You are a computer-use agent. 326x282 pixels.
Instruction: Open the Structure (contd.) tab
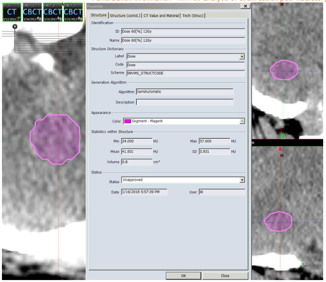[125, 16]
